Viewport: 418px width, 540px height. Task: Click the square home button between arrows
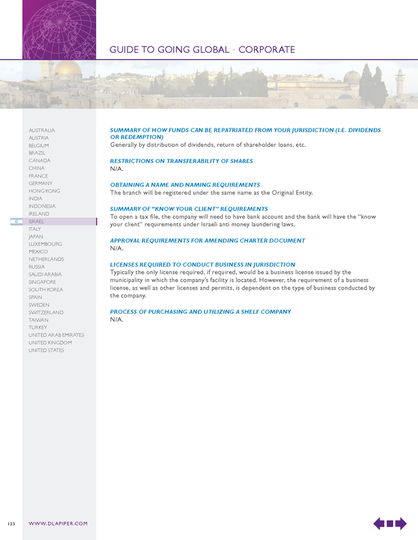click(x=390, y=524)
